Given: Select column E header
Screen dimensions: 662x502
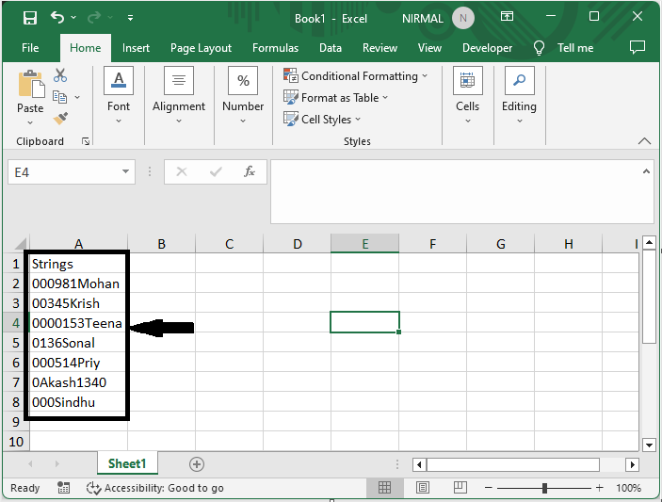Looking at the screenshot, I should click(364, 244).
